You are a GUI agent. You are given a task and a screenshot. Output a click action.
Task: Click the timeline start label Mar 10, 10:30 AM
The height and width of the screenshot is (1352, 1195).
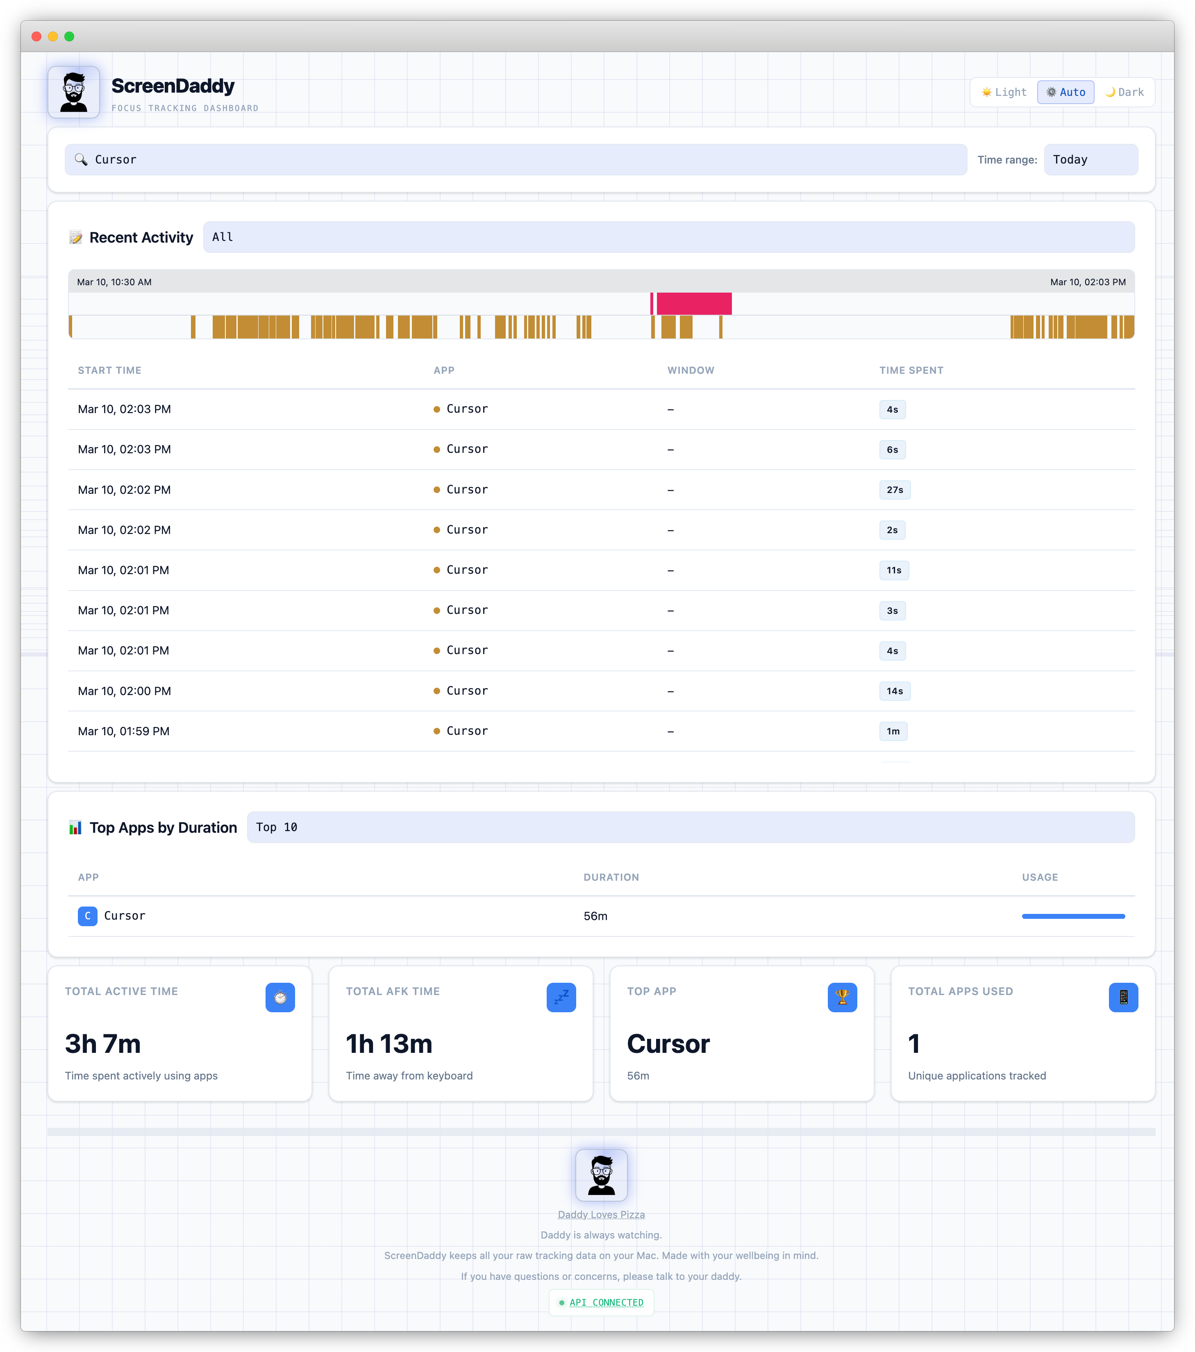(x=114, y=282)
